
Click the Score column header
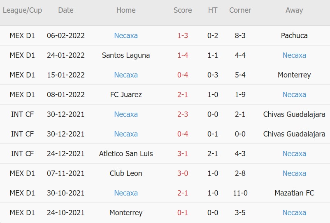click(183, 10)
